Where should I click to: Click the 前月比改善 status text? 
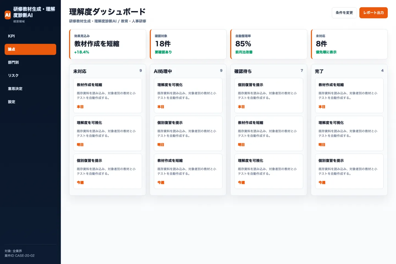244,52
